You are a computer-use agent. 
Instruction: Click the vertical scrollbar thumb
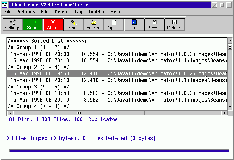(230, 47)
